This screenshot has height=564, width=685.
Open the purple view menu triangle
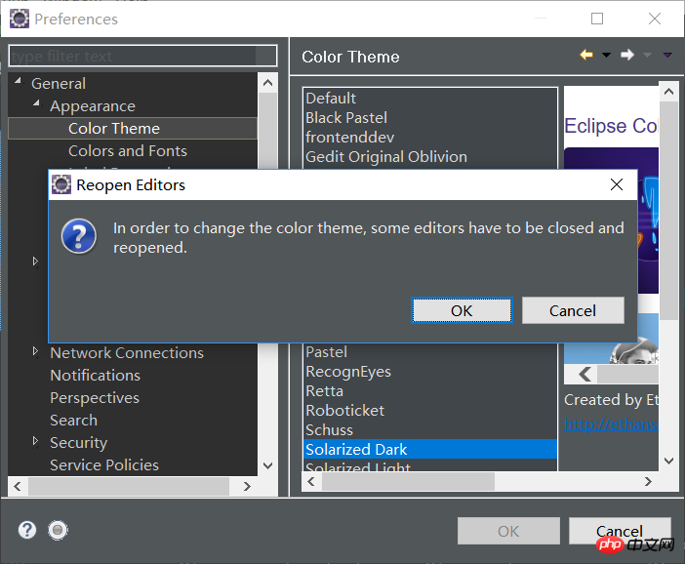[667, 55]
